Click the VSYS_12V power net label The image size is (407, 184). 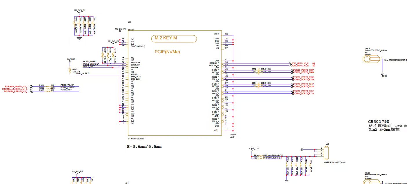tap(254, 148)
